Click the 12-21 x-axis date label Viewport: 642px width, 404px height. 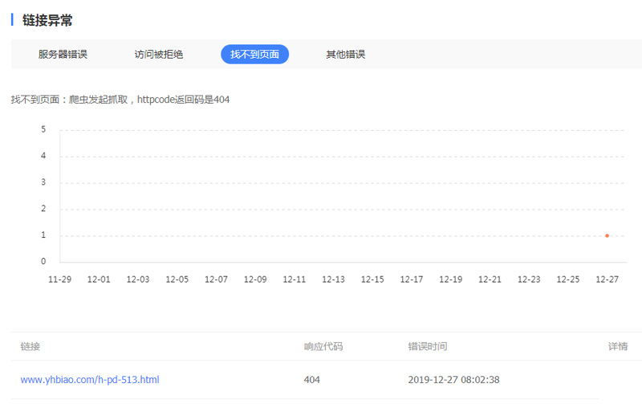click(x=490, y=280)
